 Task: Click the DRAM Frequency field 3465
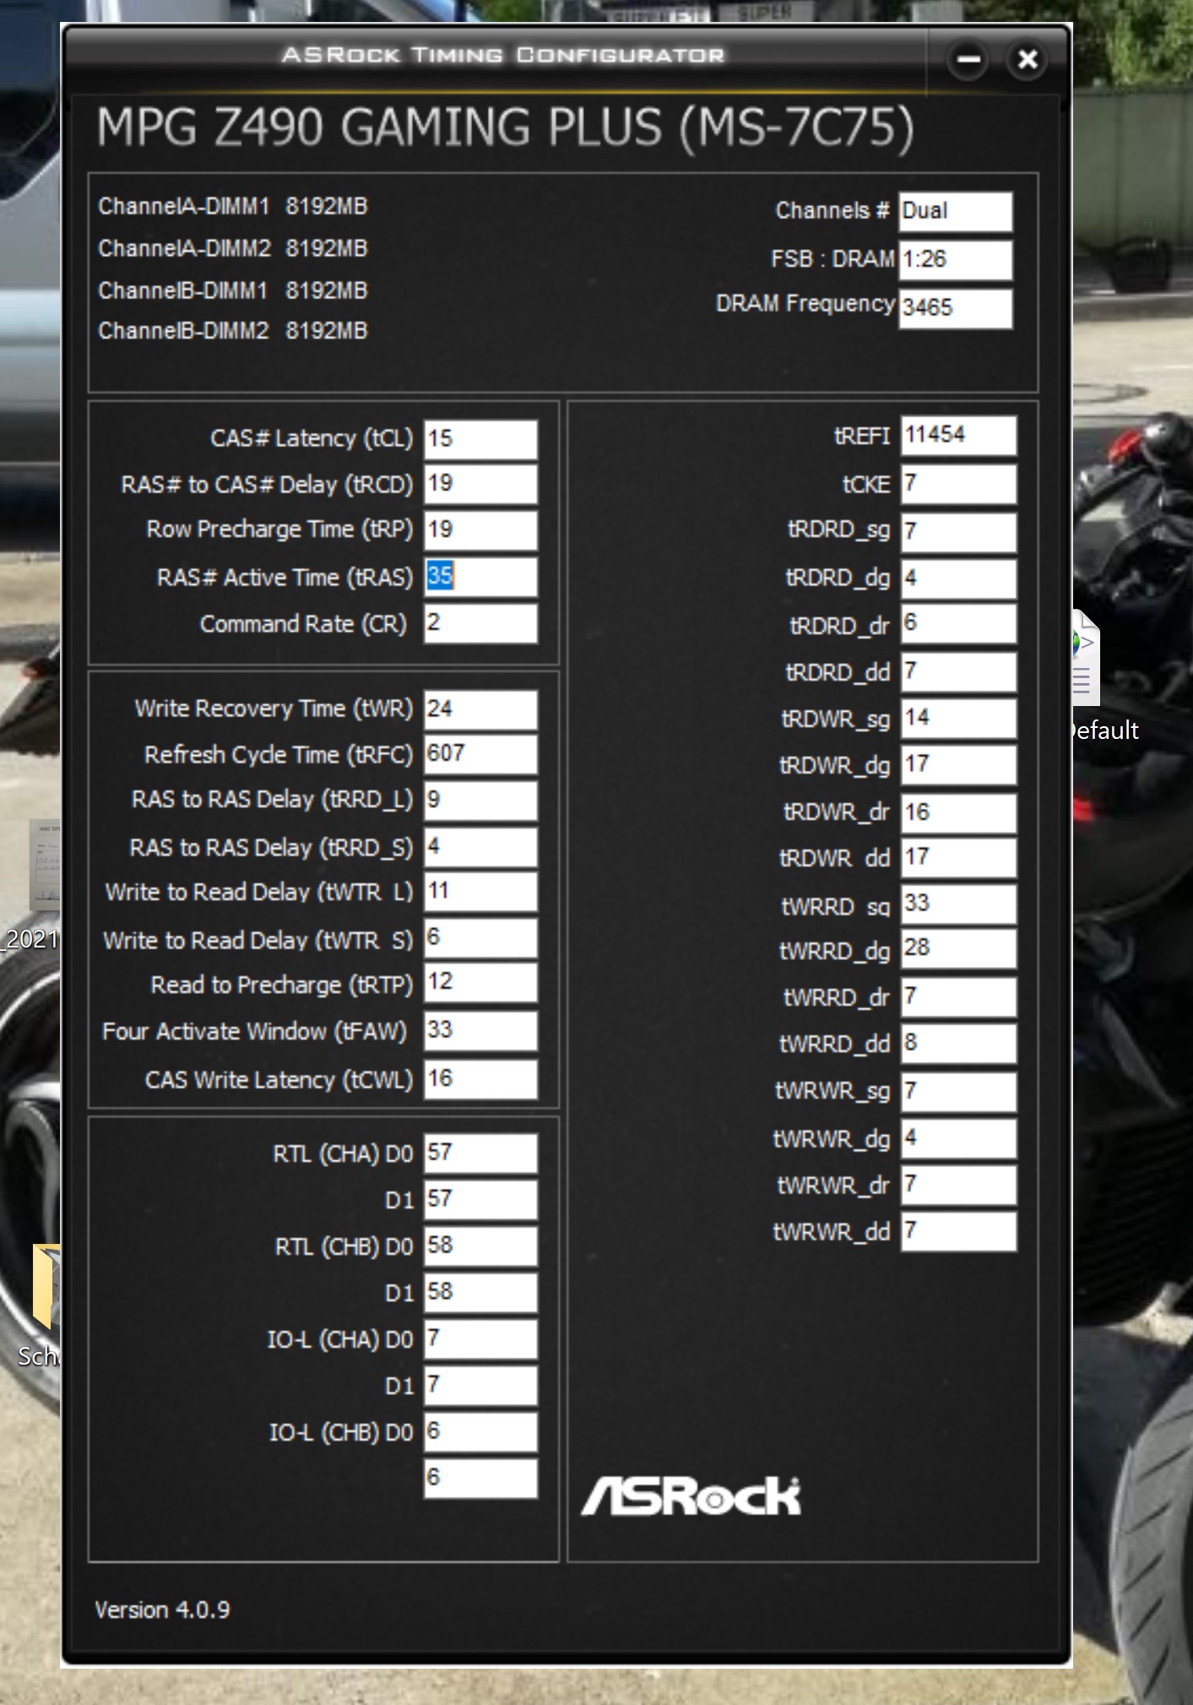coord(956,308)
